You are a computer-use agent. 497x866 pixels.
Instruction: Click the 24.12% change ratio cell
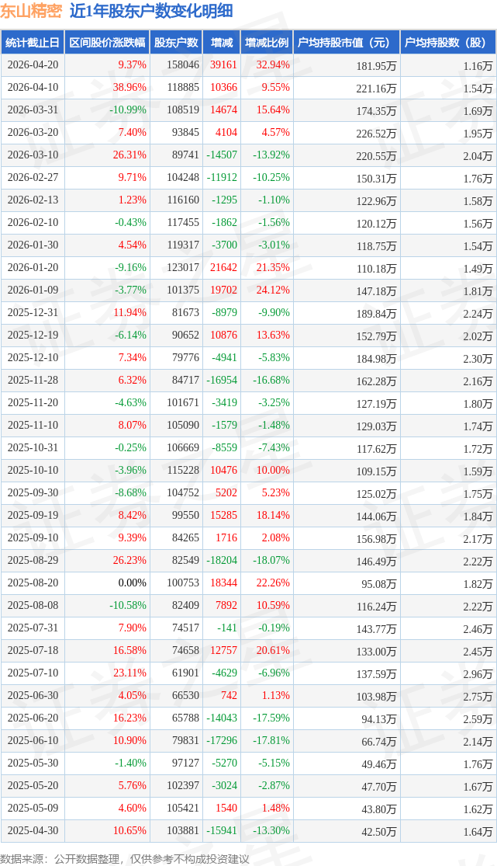274,290
